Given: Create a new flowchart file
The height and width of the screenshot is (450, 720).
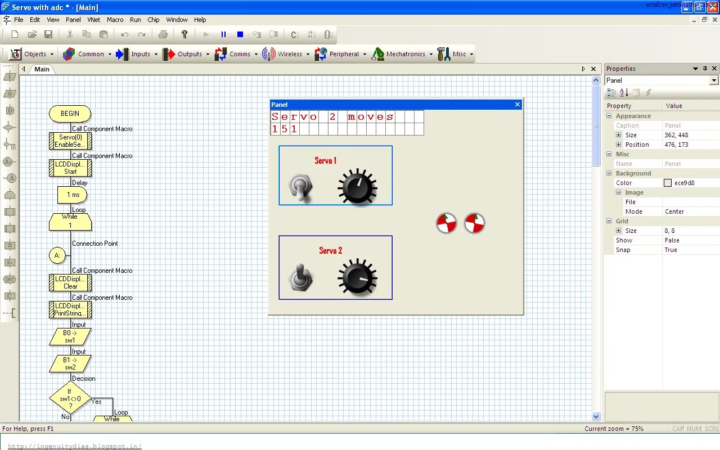Looking at the screenshot, I should tap(15, 34).
